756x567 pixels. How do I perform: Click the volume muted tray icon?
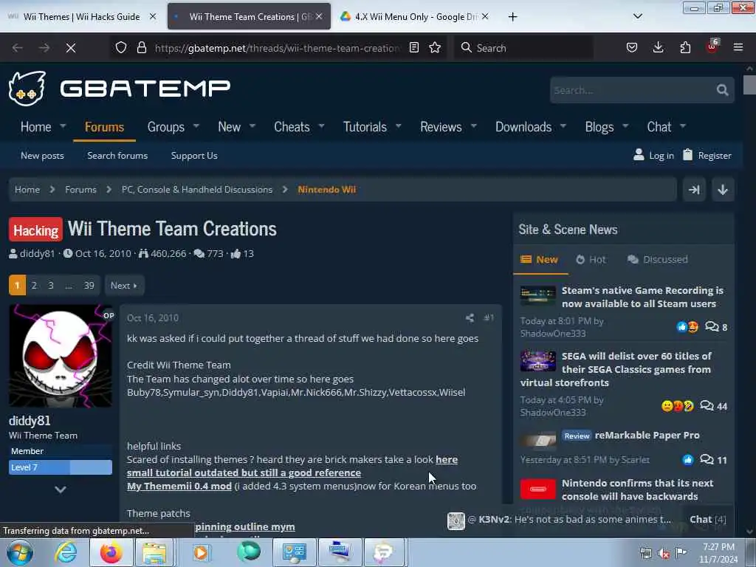click(x=664, y=553)
